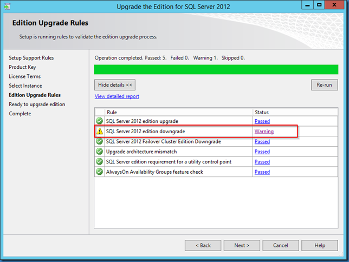Viewport: 349px width, 262px height.
Task: Open Passed link for utility control point rule
Action: coord(262,162)
